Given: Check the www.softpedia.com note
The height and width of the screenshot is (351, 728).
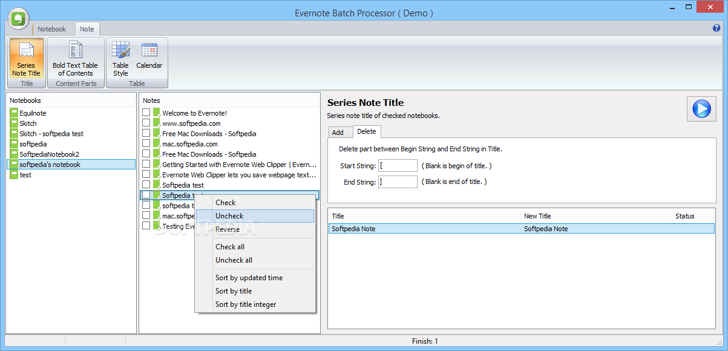Looking at the screenshot, I should point(146,123).
